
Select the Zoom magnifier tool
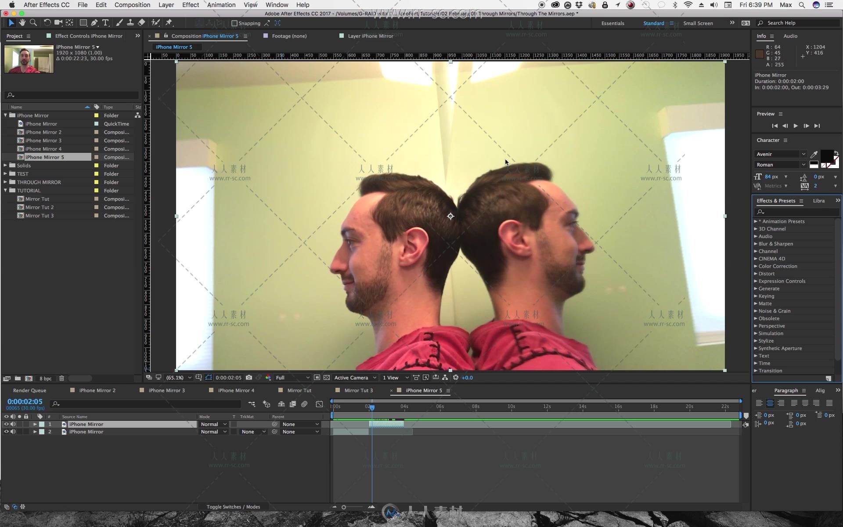(x=33, y=23)
